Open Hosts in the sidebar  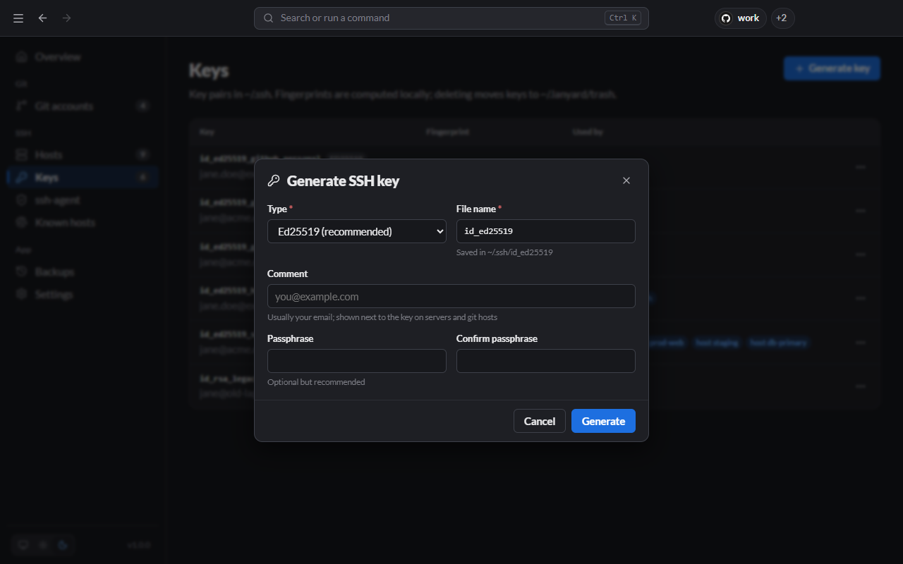(x=83, y=154)
